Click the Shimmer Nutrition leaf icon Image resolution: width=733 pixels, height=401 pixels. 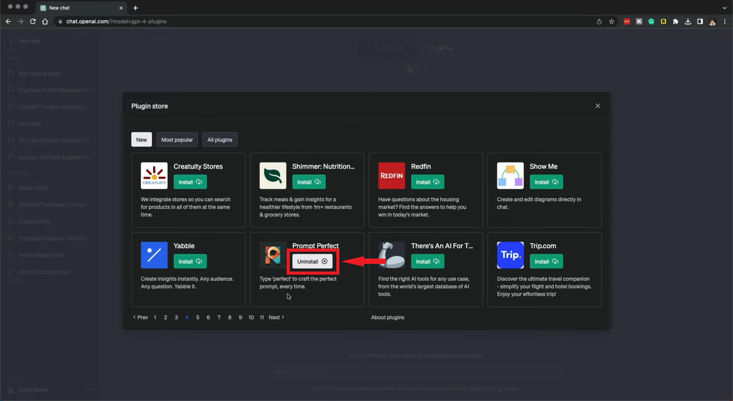pos(273,176)
